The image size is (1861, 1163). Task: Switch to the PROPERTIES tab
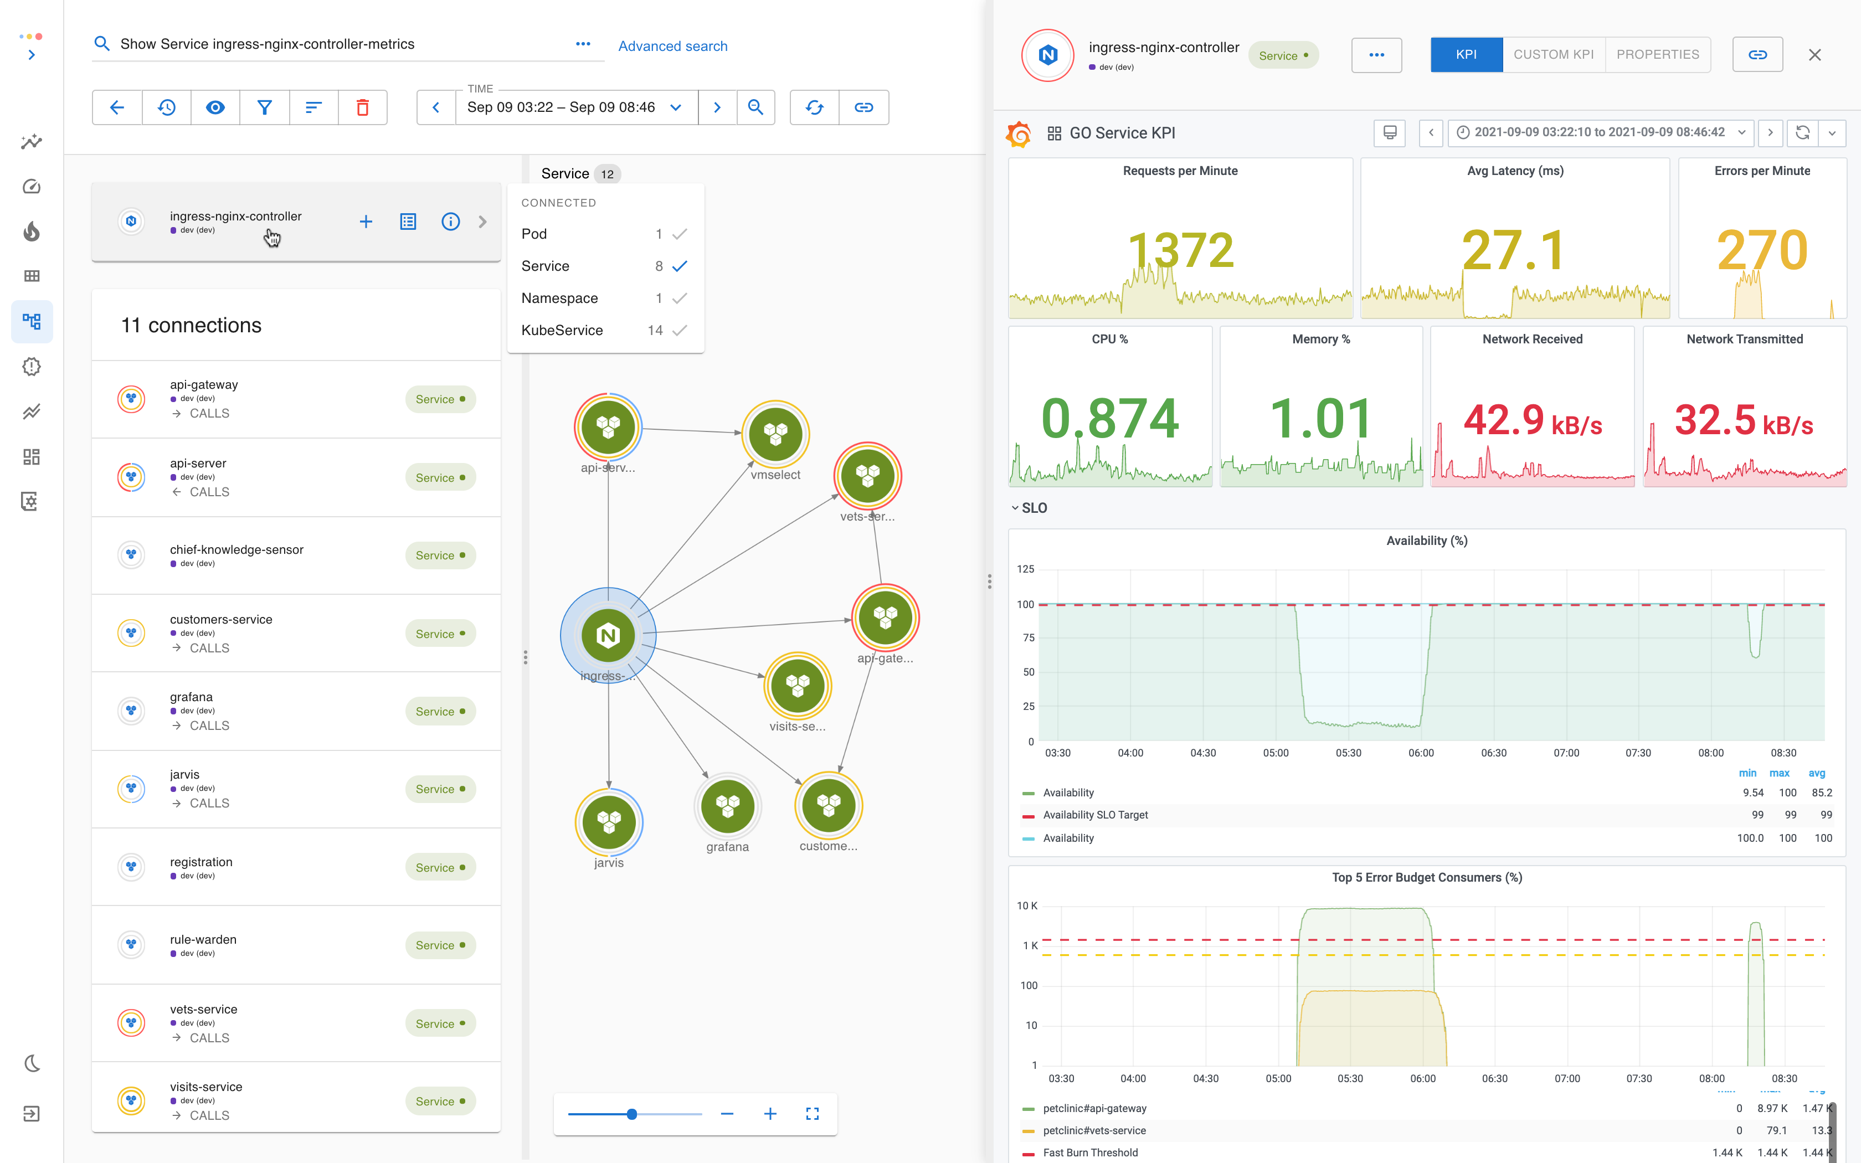1657,55
